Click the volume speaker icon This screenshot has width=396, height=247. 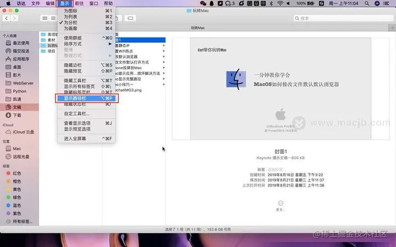[x=288, y=3]
